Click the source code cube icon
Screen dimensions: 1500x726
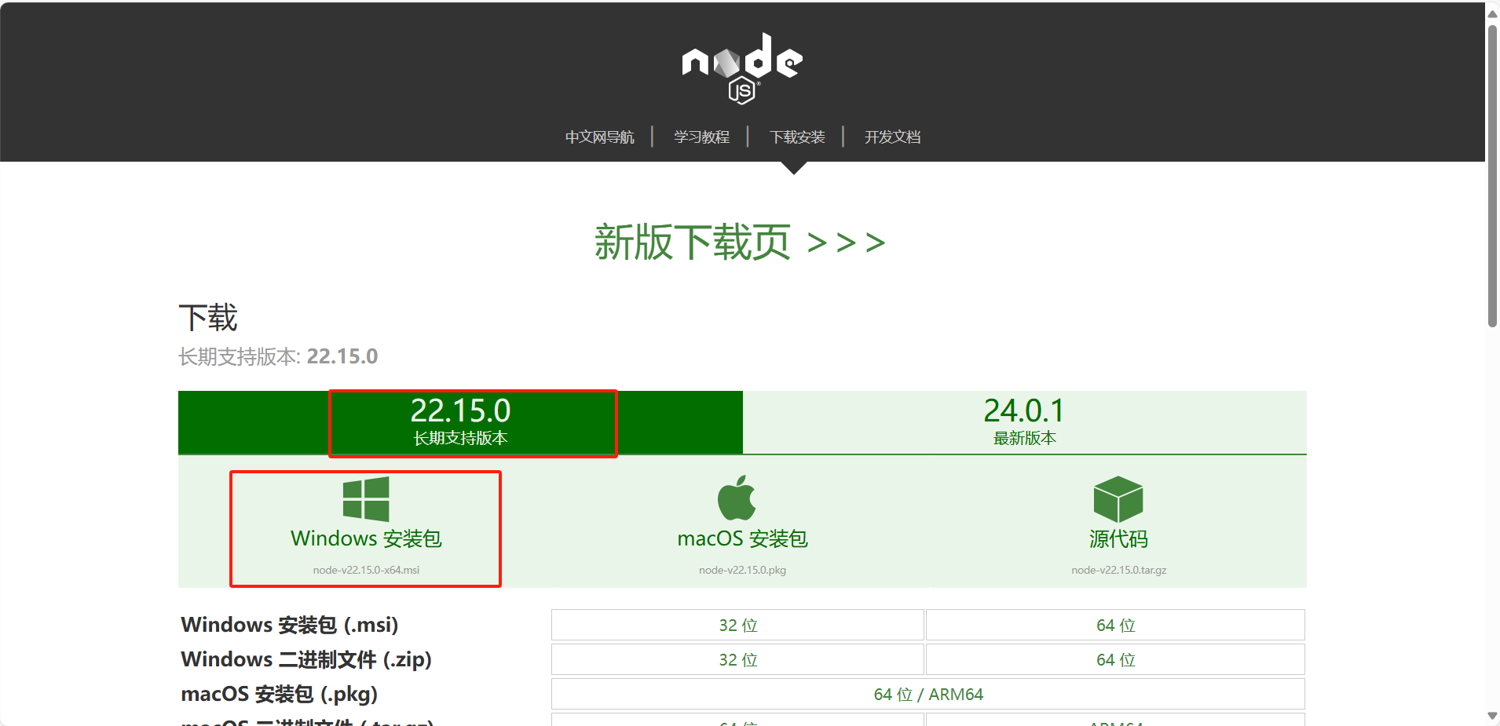[1118, 499]
